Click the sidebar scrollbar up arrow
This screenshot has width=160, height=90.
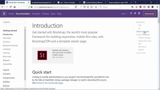tap(25, 27)
